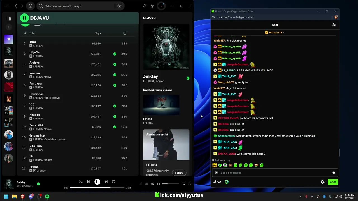Open the Spotify queue
Screen dimensions: 358x201
(147, 184)
